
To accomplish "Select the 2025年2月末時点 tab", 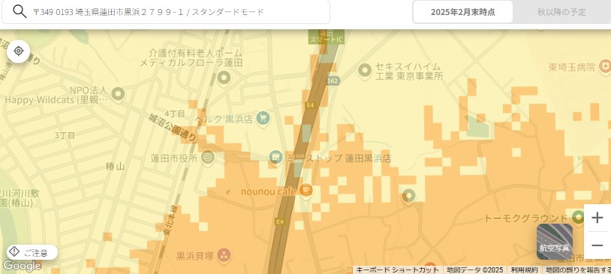I will click(463, 12).
